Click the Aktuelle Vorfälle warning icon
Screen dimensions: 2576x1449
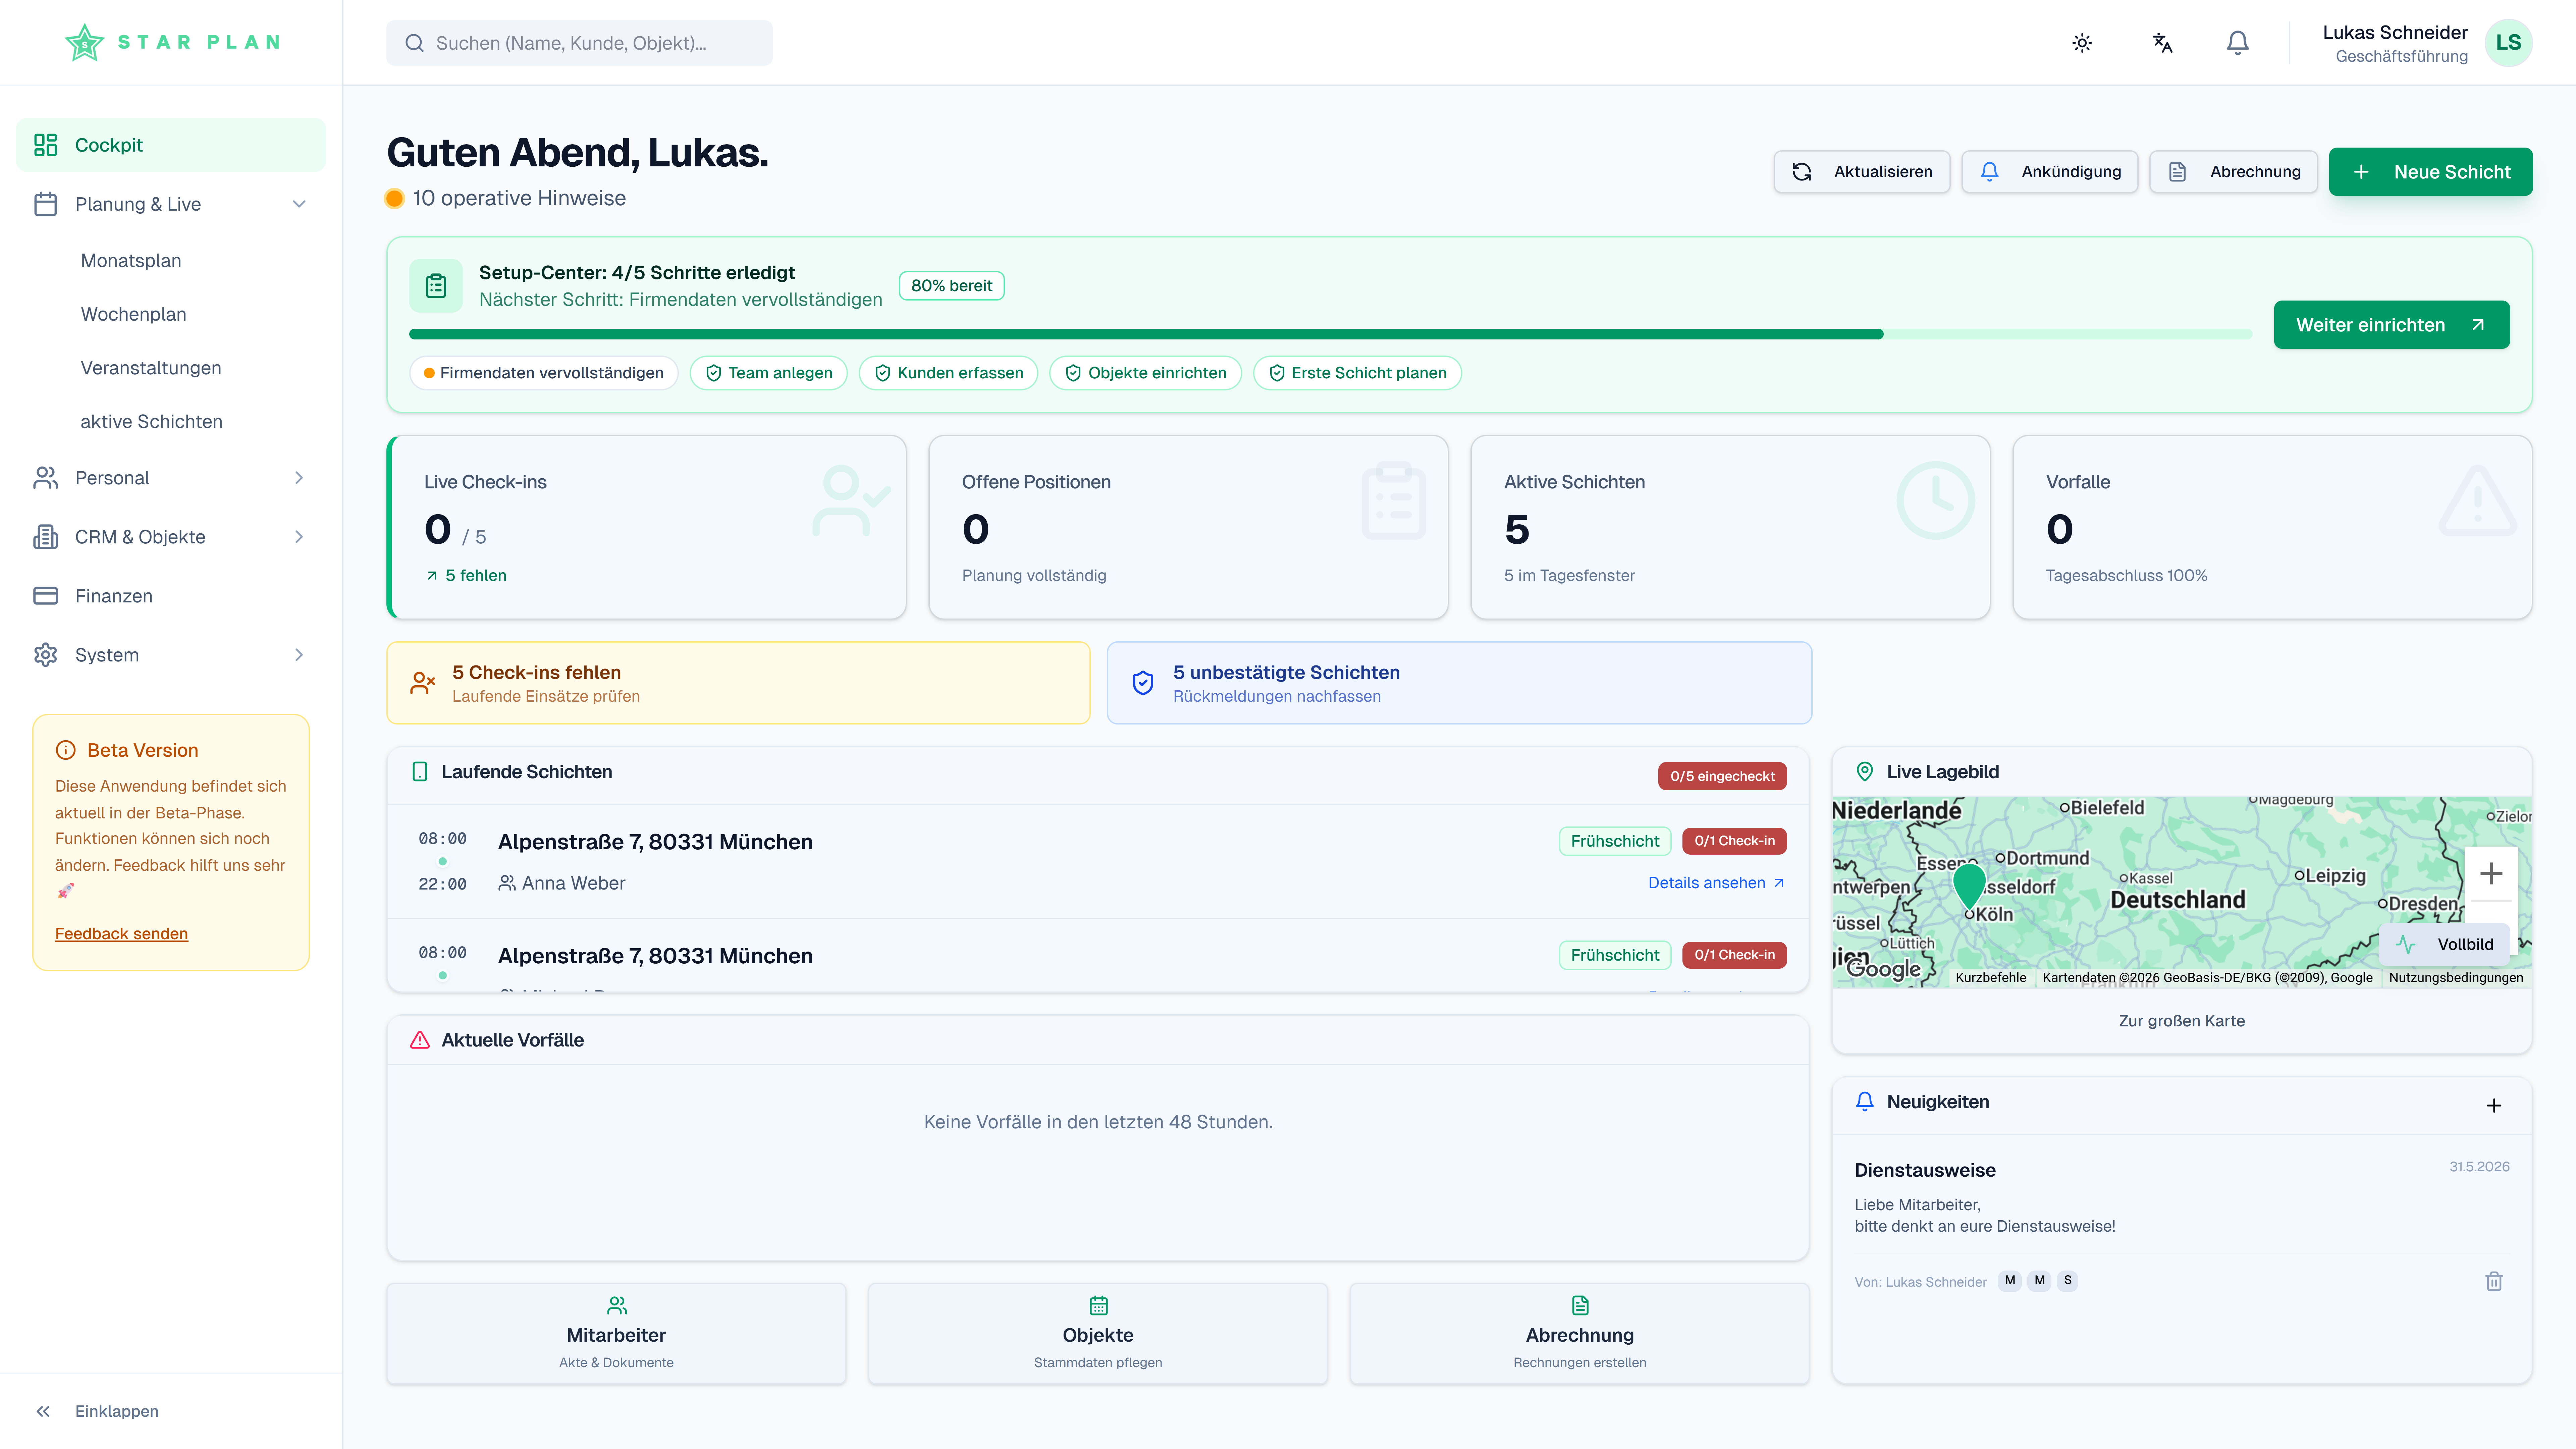click(x=420, y=1040)
